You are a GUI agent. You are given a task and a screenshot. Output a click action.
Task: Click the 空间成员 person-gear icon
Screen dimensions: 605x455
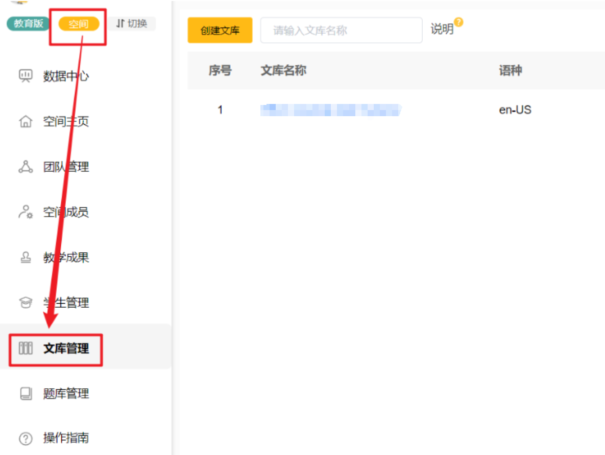26,212
